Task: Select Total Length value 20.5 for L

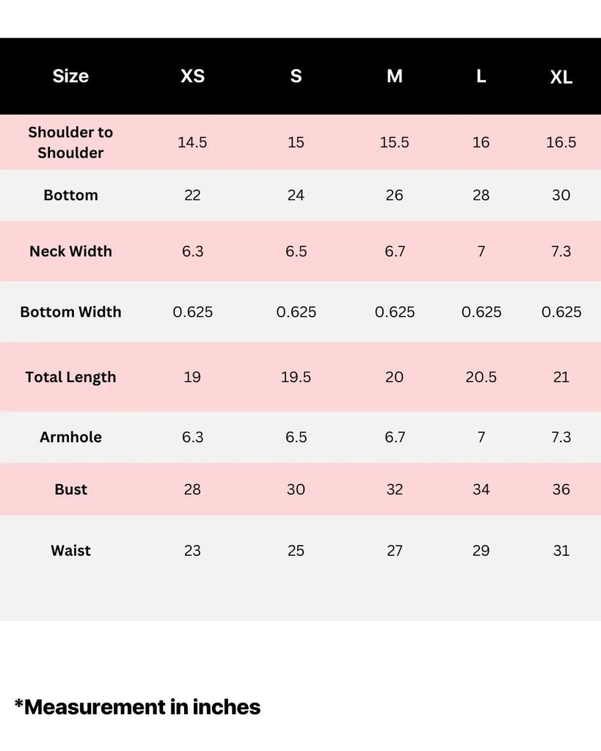Action: tap(481, 377)
